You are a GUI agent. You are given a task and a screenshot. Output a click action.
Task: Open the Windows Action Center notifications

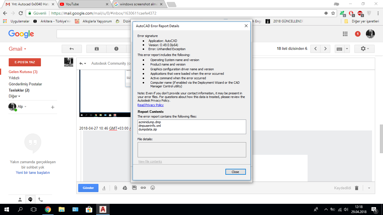tap(374, 209)
